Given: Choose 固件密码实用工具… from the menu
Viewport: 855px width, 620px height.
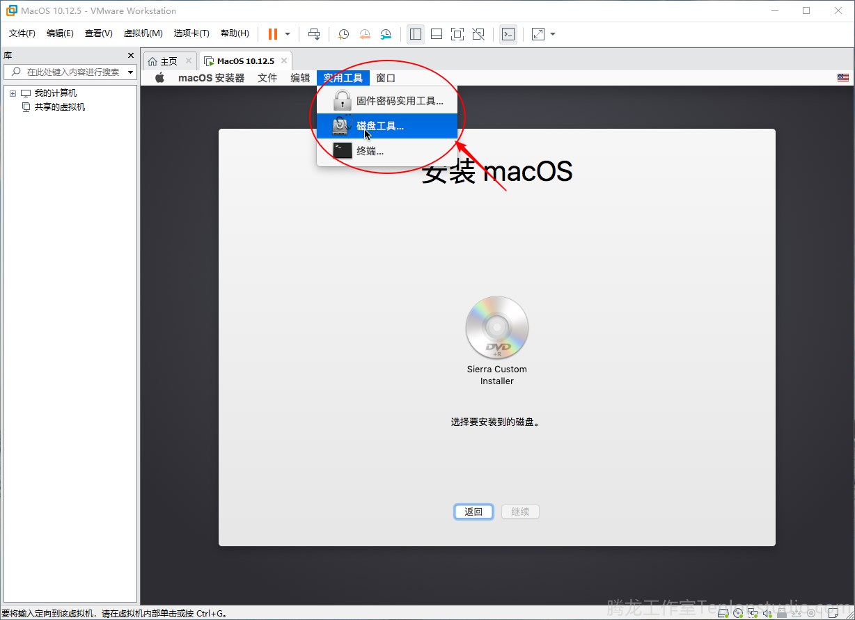Looking at the screenshot, I should click(x=387, y=101).
